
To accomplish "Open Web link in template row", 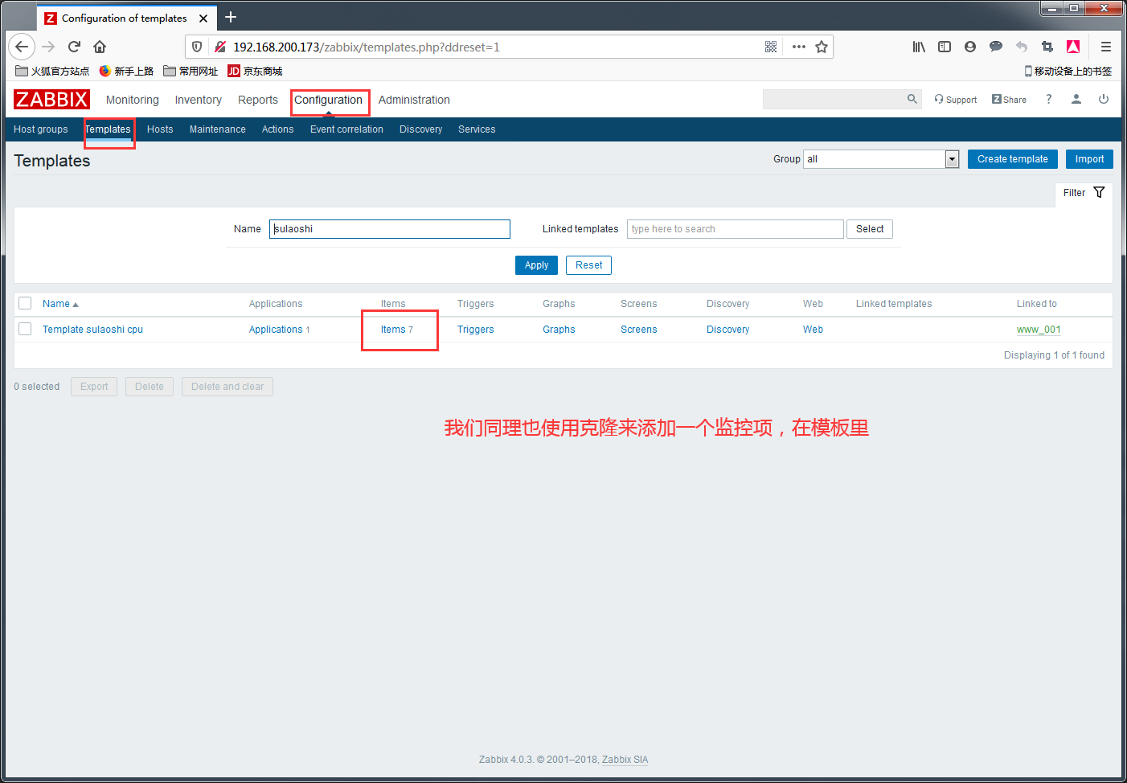I will pos(813,330).
